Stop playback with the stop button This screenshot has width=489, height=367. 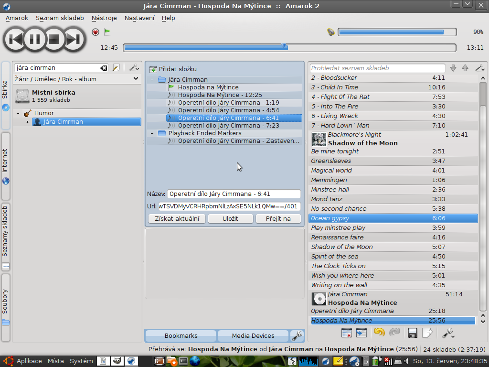(54, 39)
